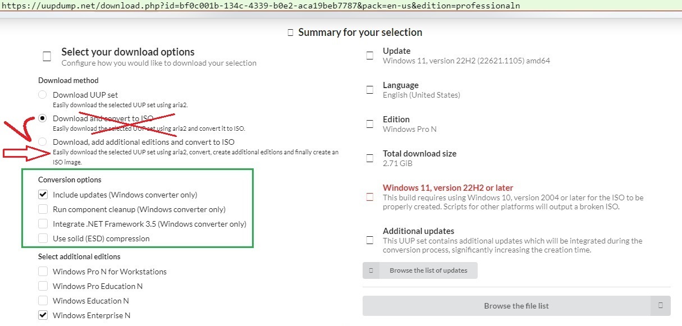Uncheck Windows Enterprise N edition
The height and width of the screenshot is (326, 682).
pos(43,315)
